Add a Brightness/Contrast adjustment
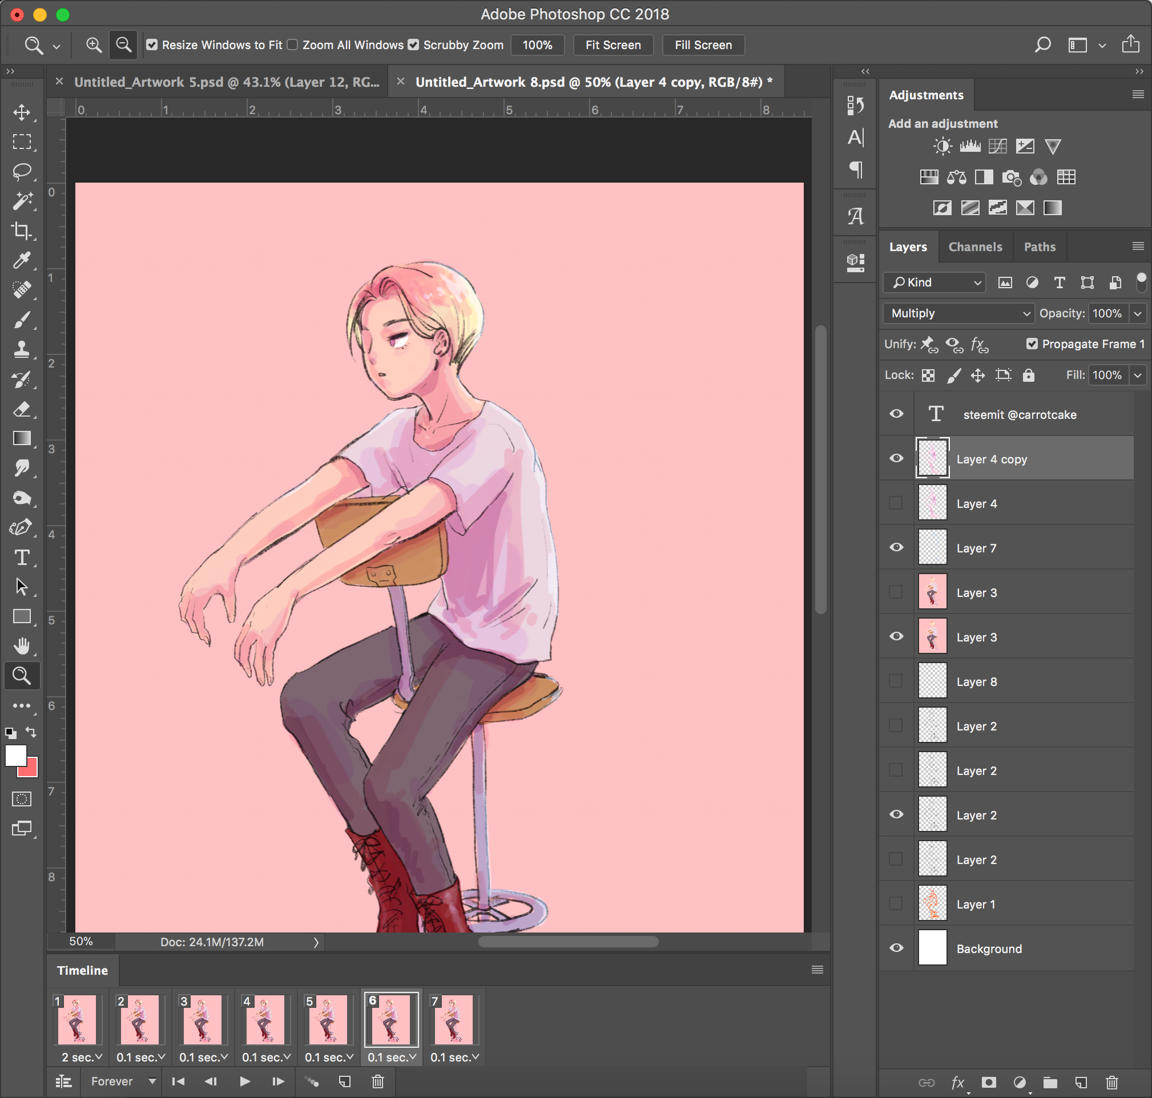 942,146
